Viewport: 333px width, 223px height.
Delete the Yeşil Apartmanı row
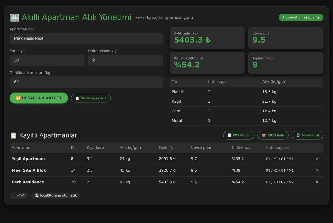(x=317, y=159)
